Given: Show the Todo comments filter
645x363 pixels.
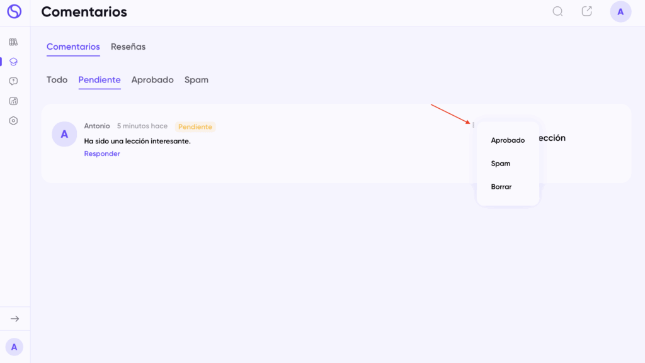Looking at the screenshot, I should pyautogui.click(x=57, y=80).
